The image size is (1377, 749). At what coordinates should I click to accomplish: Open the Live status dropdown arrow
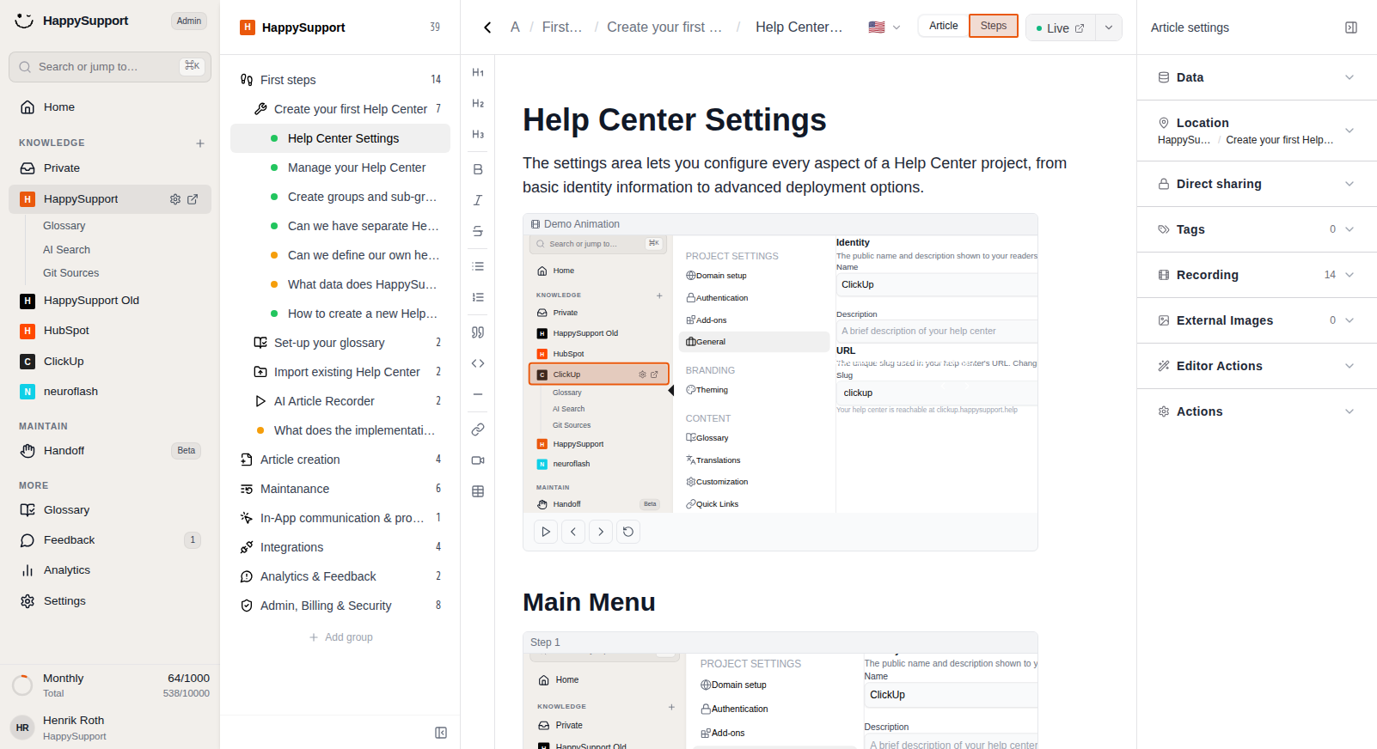click(1109, 27)
